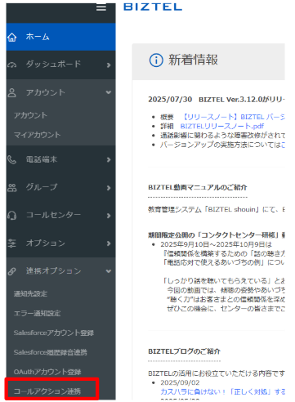The image size is (295, 402).
Task: Open コールアクション連携 item
Action: pos(47,391)
